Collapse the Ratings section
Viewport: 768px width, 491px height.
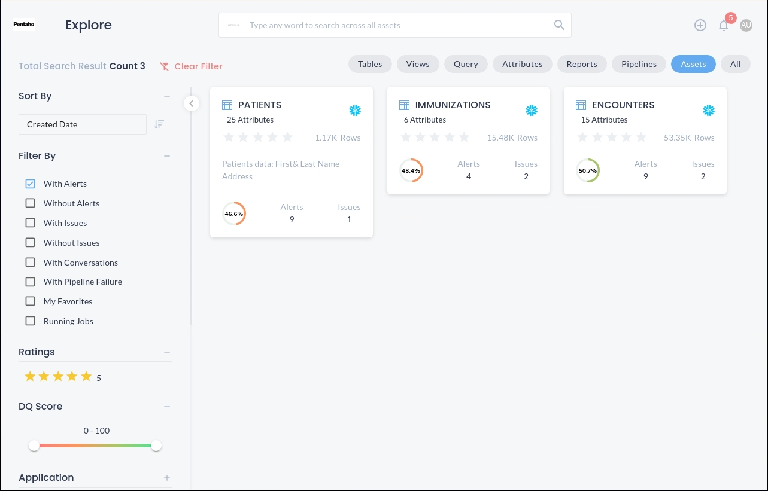[x=167, y=352]
